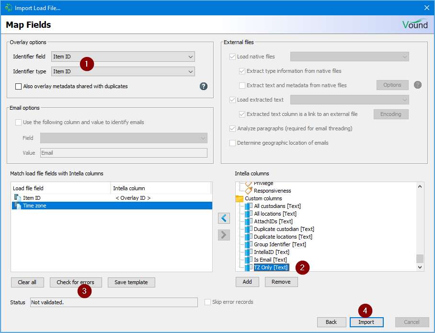Click the email Value input field

point(124,153)
